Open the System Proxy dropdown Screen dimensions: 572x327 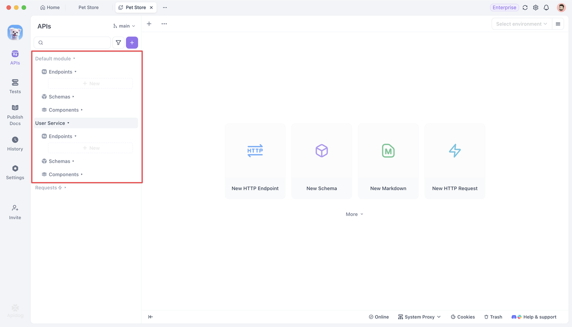click(x=419, y=317)
